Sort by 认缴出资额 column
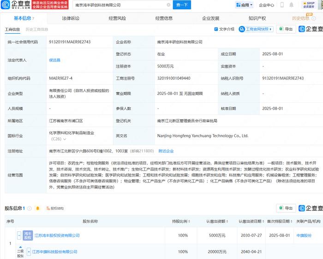This screenshot has height=259, width=323. point(217,221)
